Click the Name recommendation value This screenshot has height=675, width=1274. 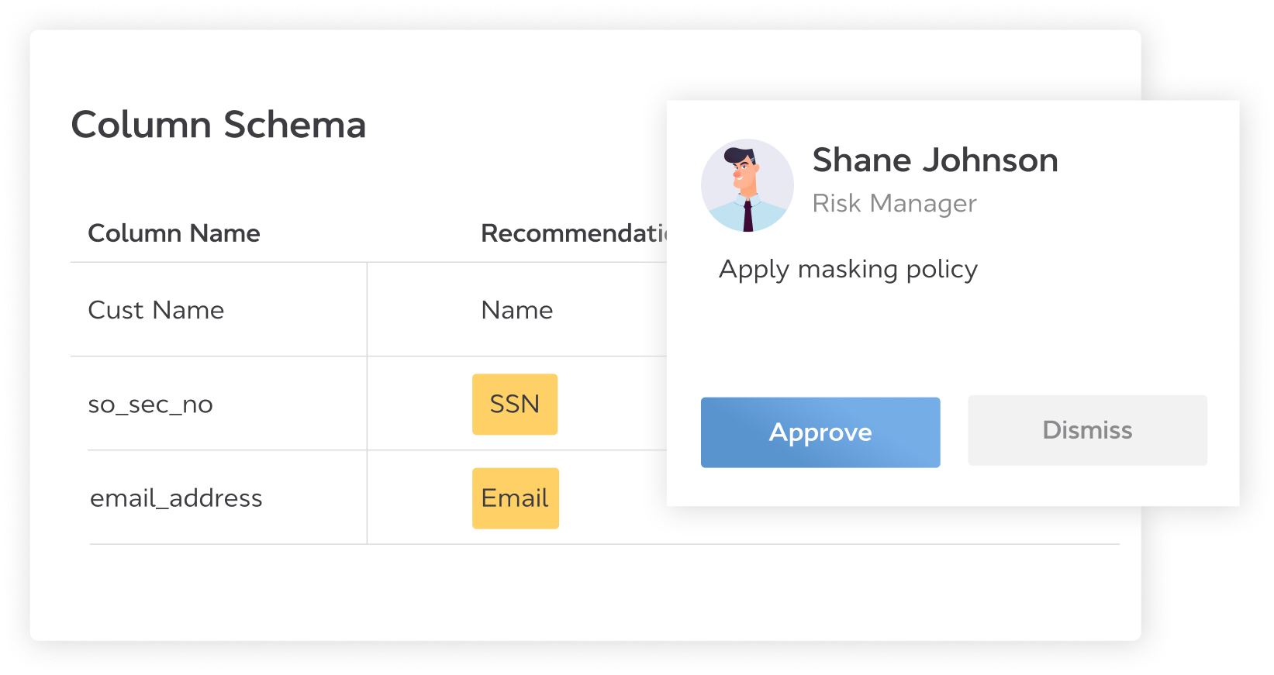pos(517,310)
